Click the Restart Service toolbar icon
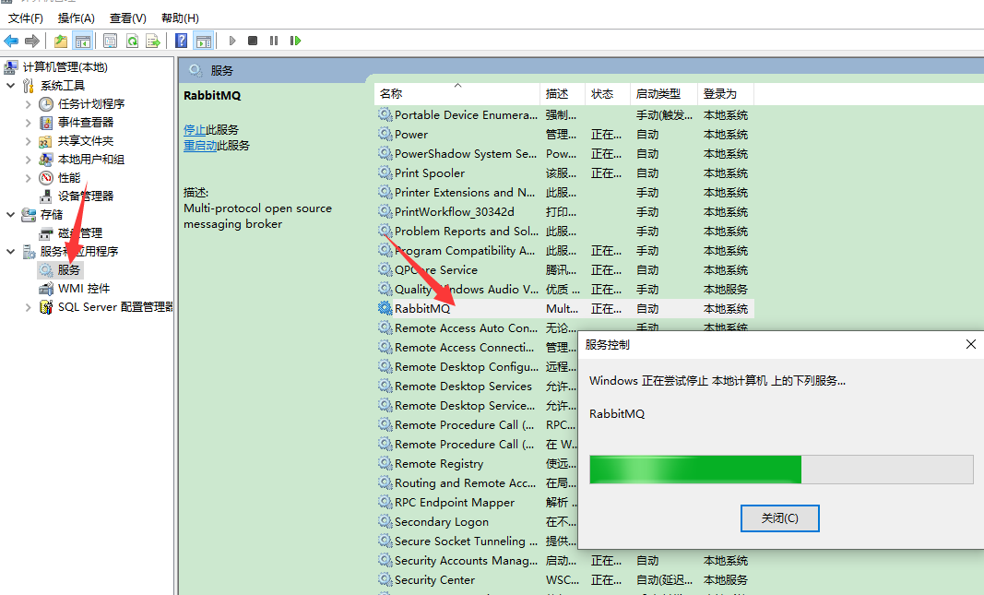The width and height of the screenshot is (984, 595). point(295,41)
